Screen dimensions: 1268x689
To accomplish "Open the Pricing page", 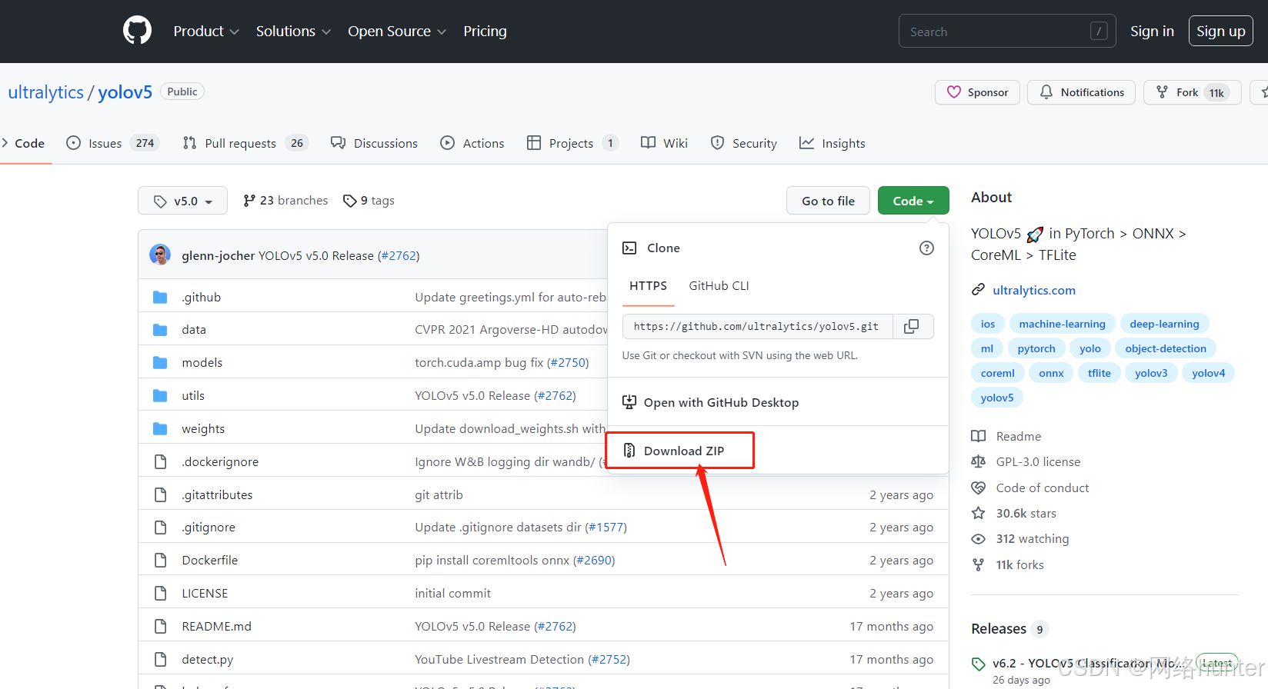I will tap(485, 32).
